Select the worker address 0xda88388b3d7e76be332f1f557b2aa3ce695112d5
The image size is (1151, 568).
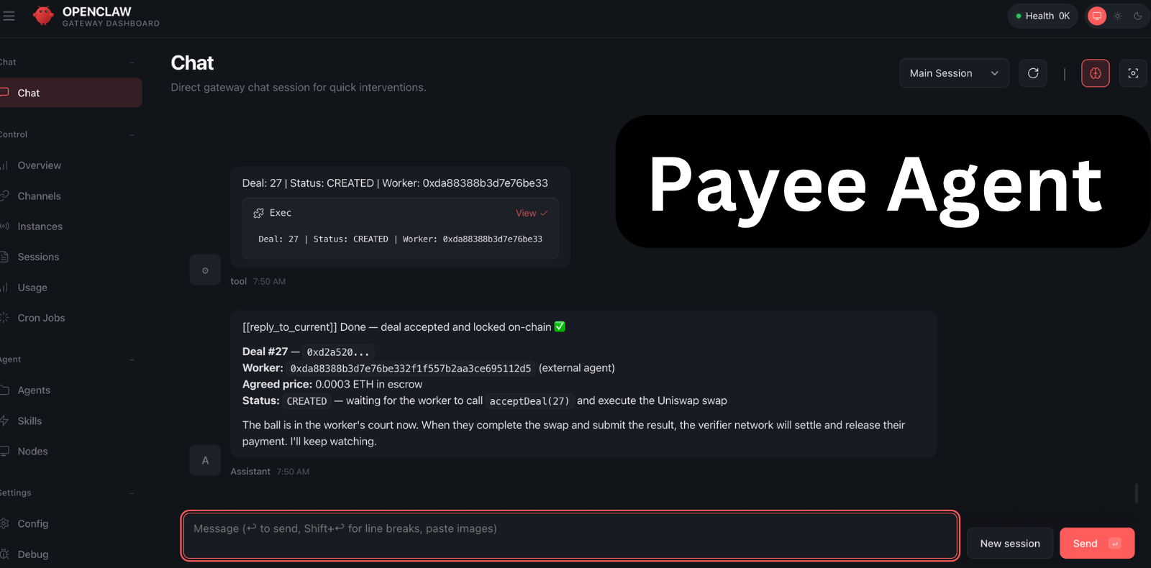coord(411,369)
